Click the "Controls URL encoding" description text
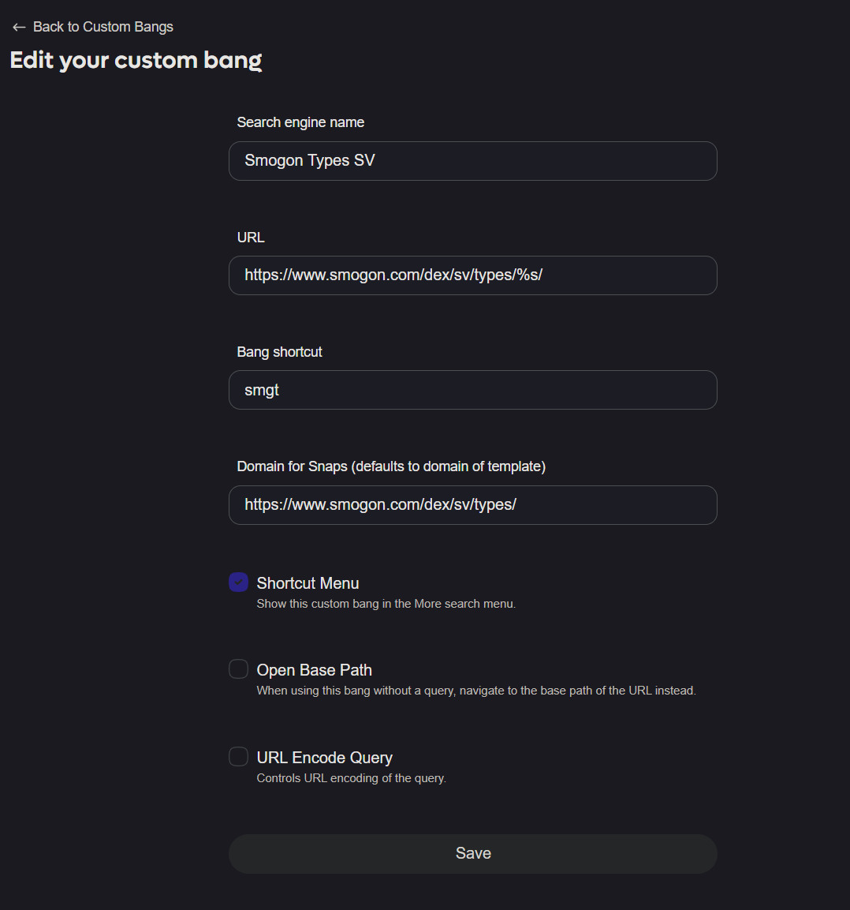Viewport: 850px width, 910px height. [351, 778]
